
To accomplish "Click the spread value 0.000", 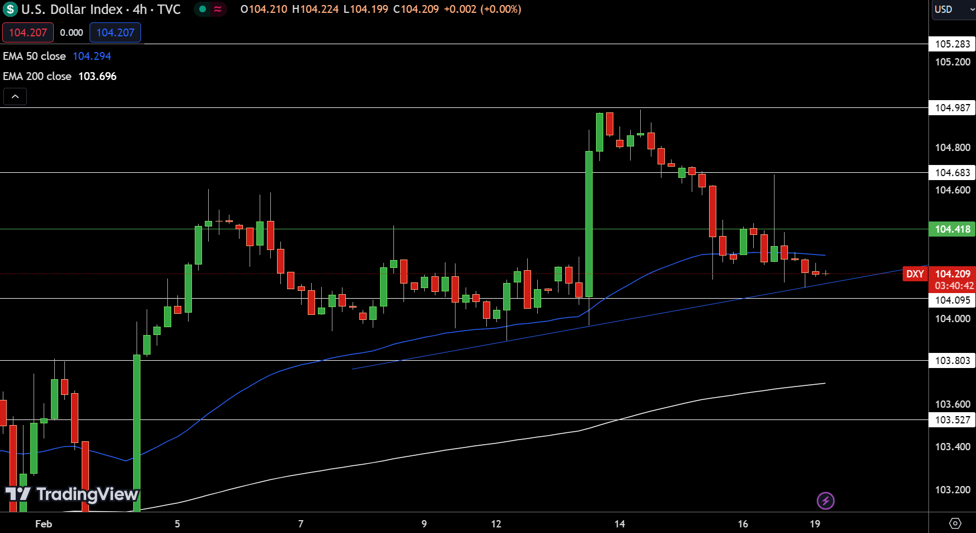I will pyautogui.click(x=72, y=32).
